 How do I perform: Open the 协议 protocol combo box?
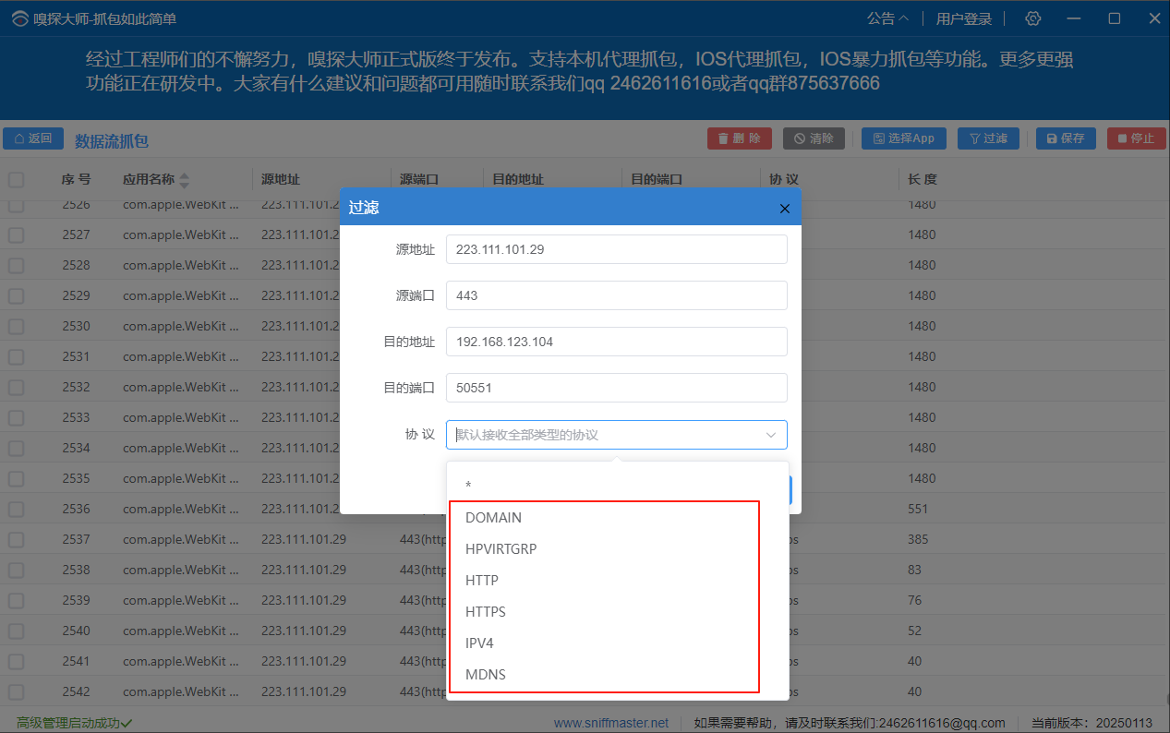[x=616, y=435]
